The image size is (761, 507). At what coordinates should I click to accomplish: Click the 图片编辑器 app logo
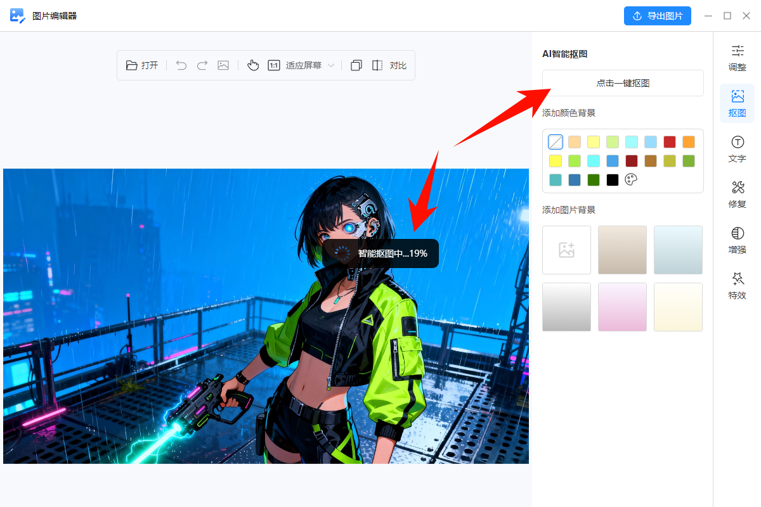(x=17, y=16)
